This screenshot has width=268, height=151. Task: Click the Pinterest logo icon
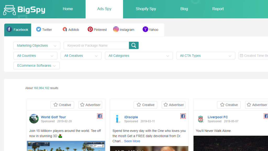[90, 29]
